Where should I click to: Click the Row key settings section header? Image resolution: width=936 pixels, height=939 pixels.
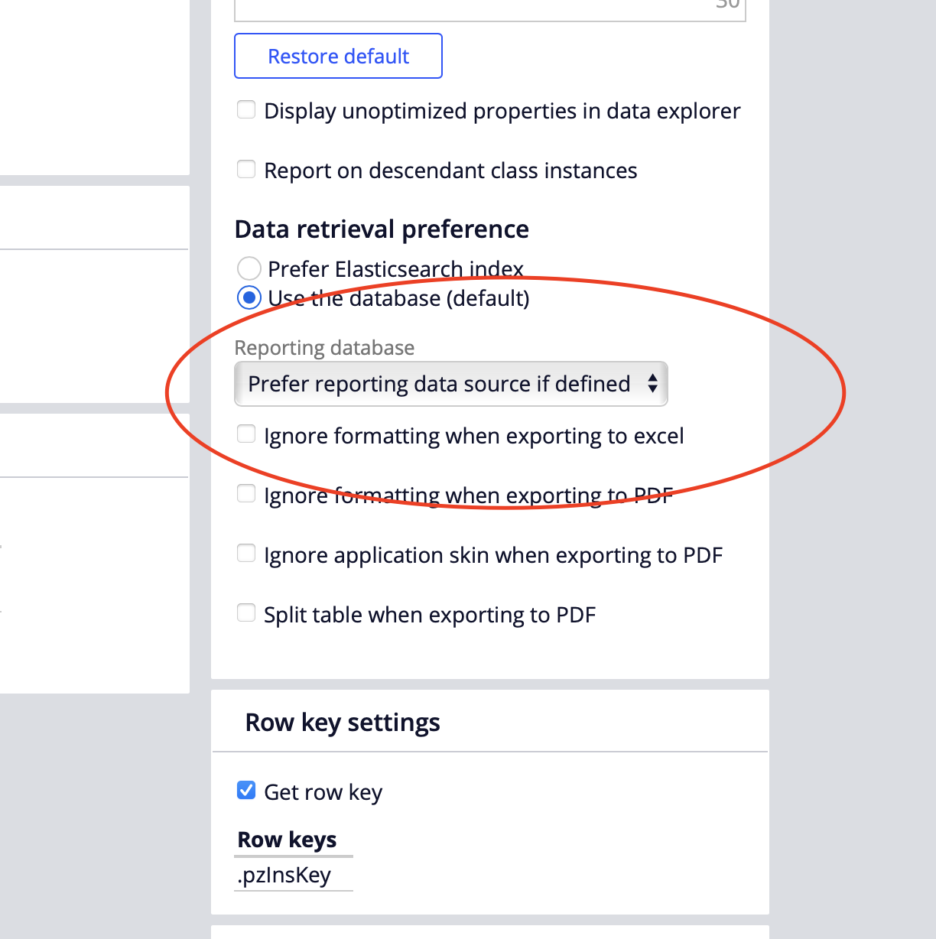point(343,723)
